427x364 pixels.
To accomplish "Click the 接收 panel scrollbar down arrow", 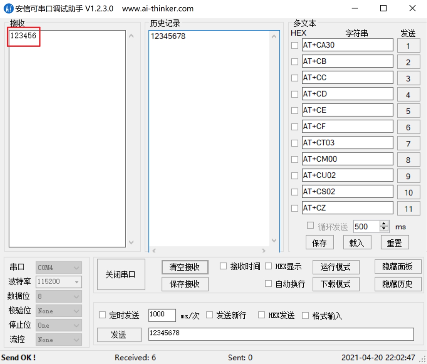I will pyautogui.click(x=131, y=242).
